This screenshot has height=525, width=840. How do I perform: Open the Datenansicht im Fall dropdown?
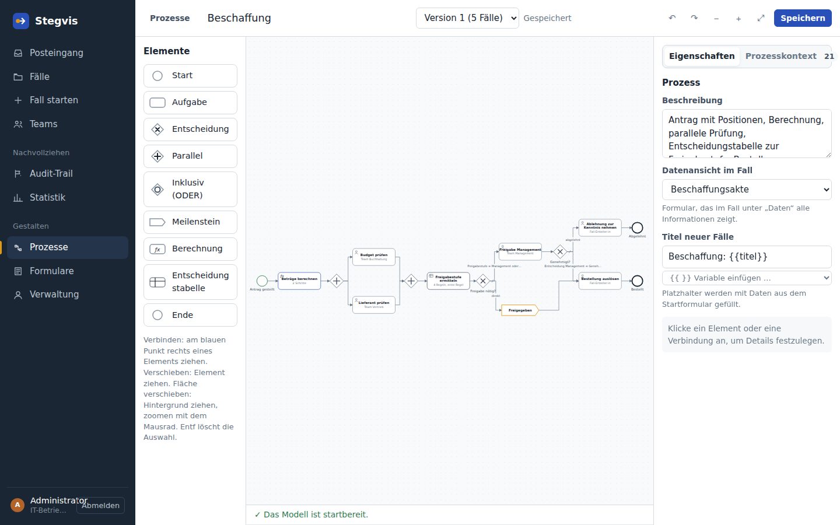click(747, 190)
